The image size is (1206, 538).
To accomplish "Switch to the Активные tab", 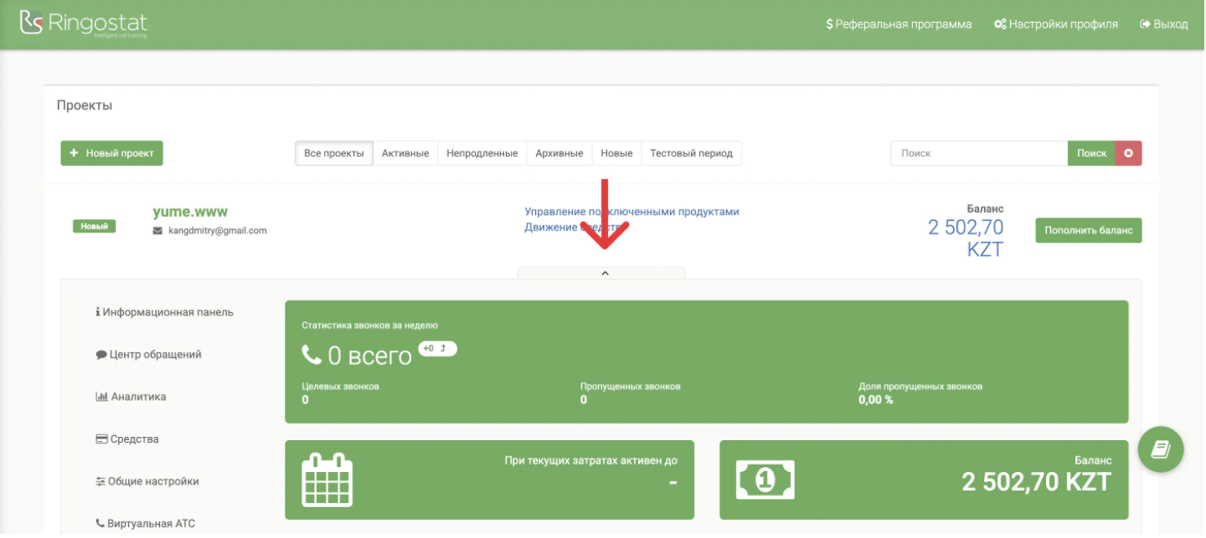I will 405,153.
